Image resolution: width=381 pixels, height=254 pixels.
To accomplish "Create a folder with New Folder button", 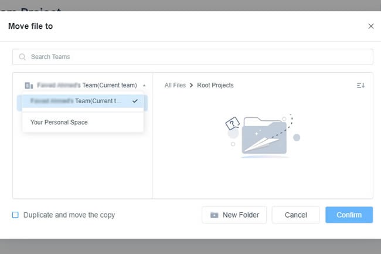I will tap(234, 215).
